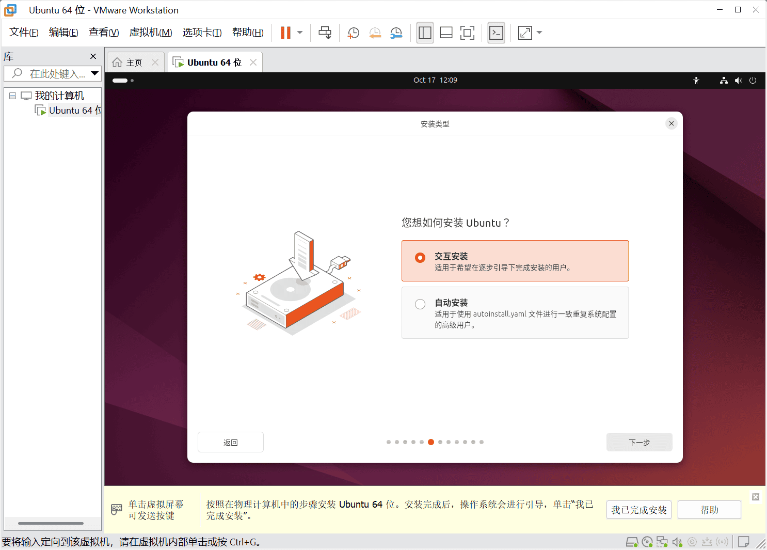Open the library search filter dropdown

pyautogui.click(x=94, y=73)
